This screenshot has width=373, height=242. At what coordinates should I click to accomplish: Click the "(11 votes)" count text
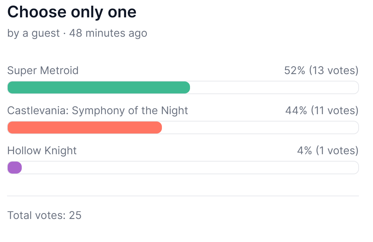334,110
